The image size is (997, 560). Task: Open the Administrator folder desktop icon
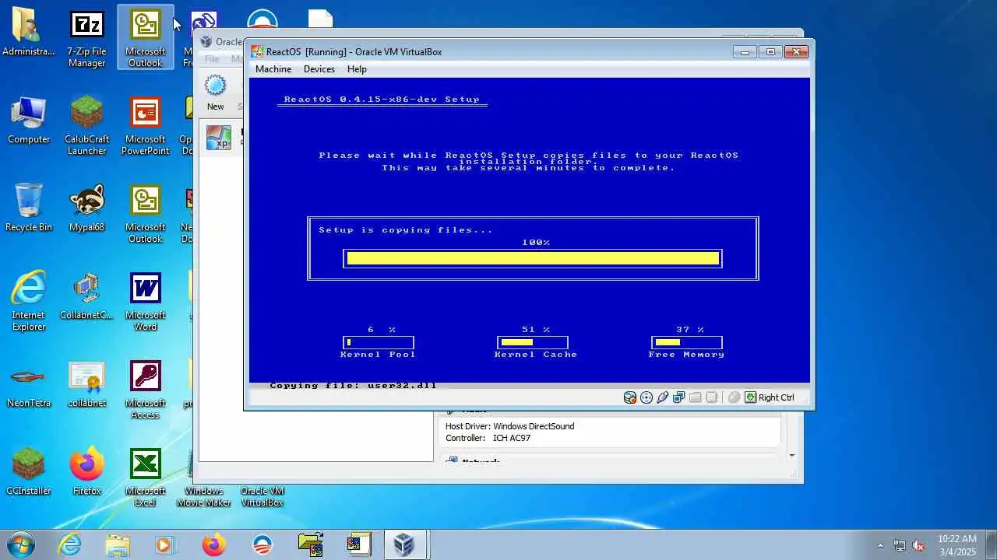point(29,34)
